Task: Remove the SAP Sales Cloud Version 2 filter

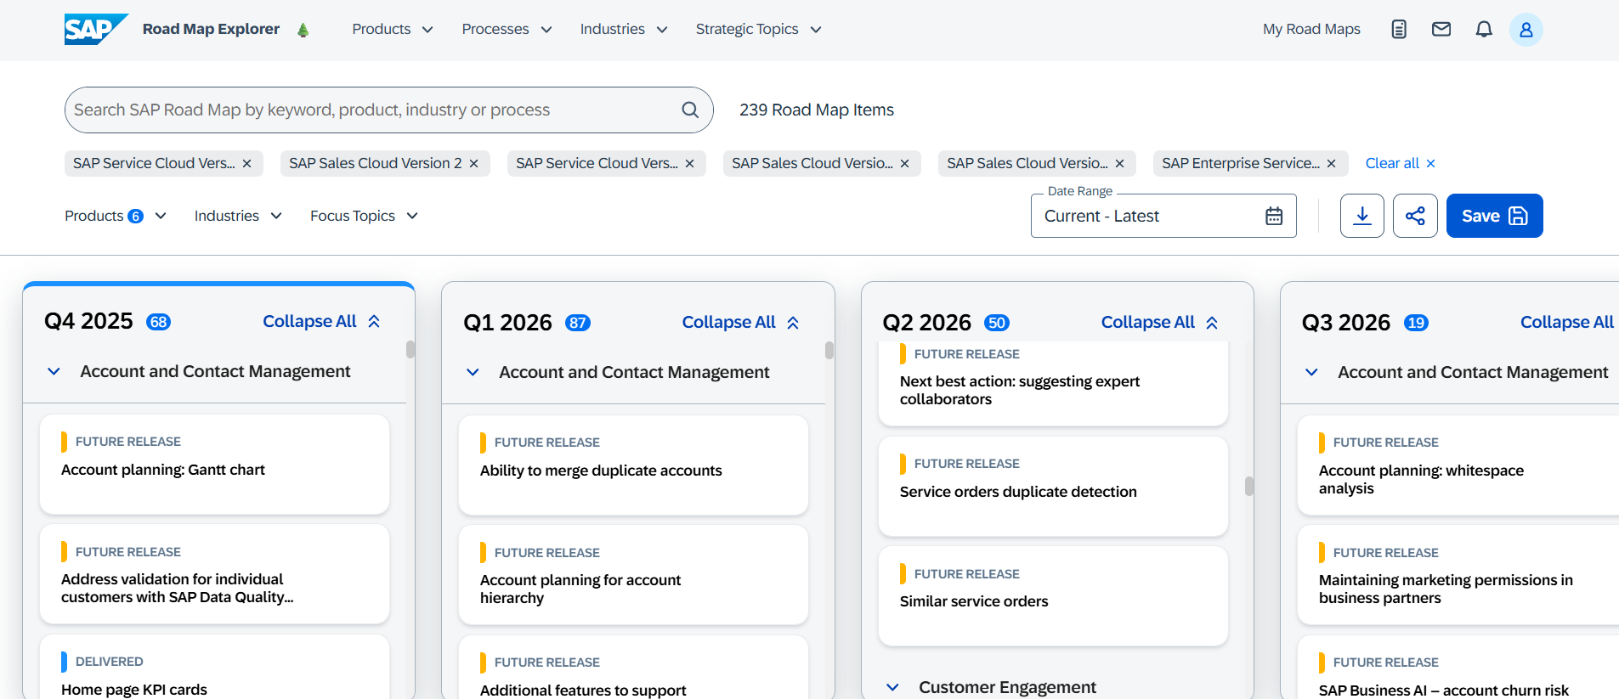Action: pos(473,163)
